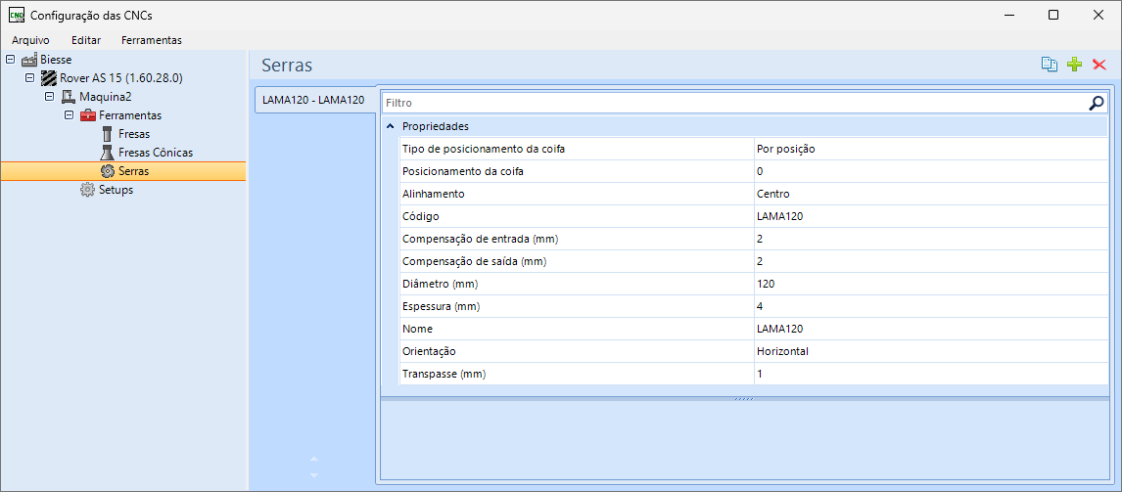1122x492 pixels.
Task: Click the Setups gear icon
Action: (x=88, y=190)
